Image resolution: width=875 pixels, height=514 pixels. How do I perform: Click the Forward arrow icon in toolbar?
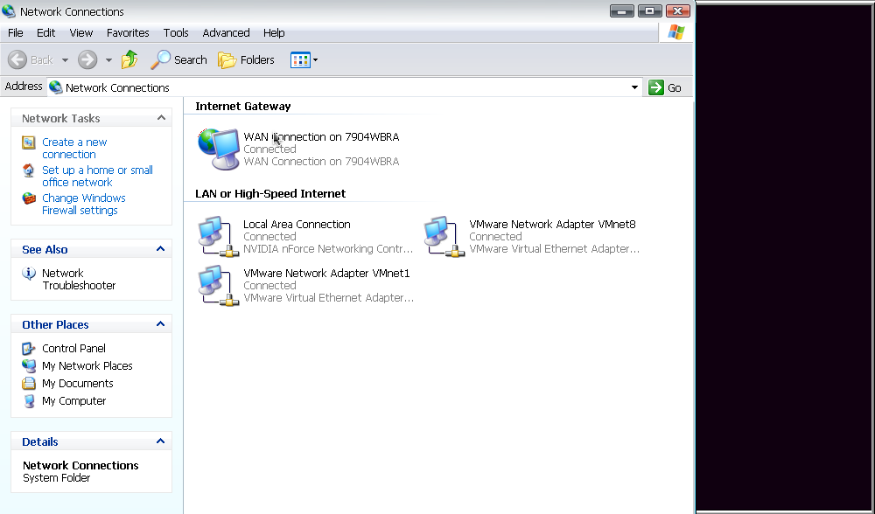[87, 59]
